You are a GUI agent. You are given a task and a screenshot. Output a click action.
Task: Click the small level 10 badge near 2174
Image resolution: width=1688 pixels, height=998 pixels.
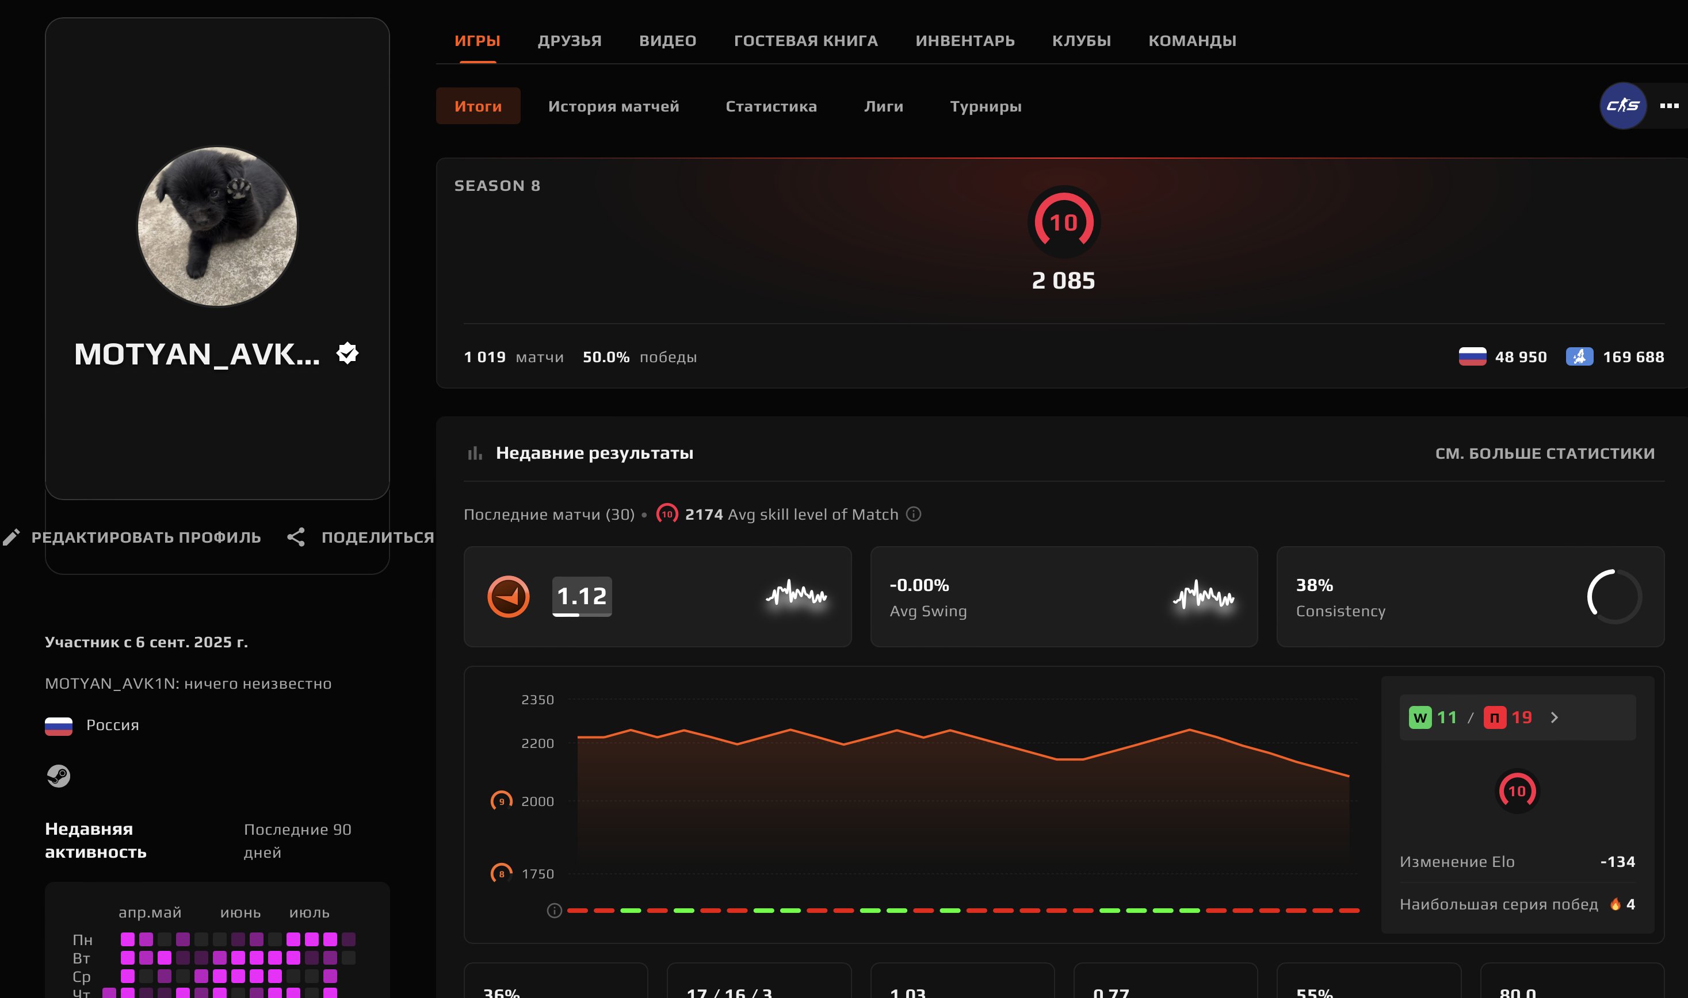coord(667,514)
